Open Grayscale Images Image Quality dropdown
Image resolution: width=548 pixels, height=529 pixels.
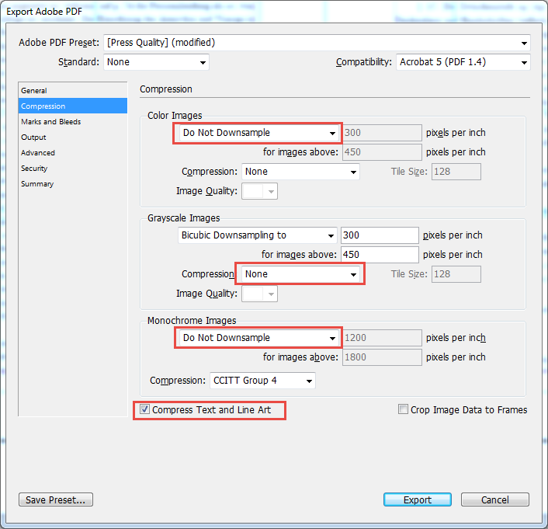[x=260, y=294]
